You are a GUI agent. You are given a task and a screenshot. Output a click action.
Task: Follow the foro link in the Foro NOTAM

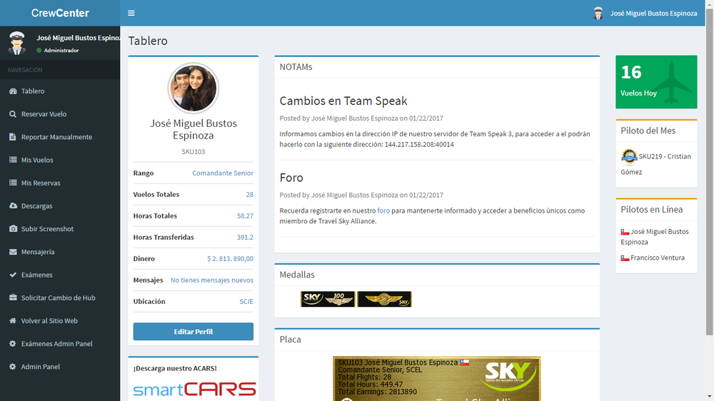coord(383,210)
